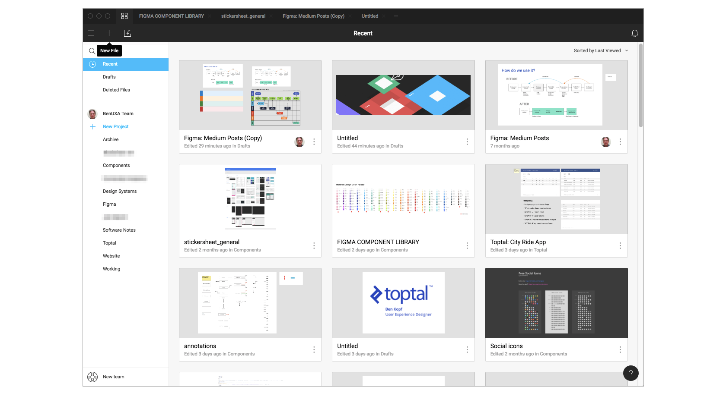Click the New Project link

[x=115, y=126]
